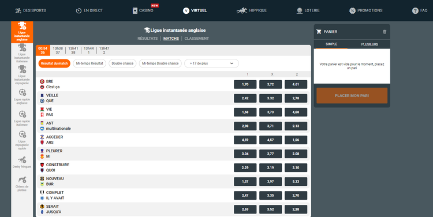
Task: Empty the basket with the trash icon
Action: tap(385, 32)
